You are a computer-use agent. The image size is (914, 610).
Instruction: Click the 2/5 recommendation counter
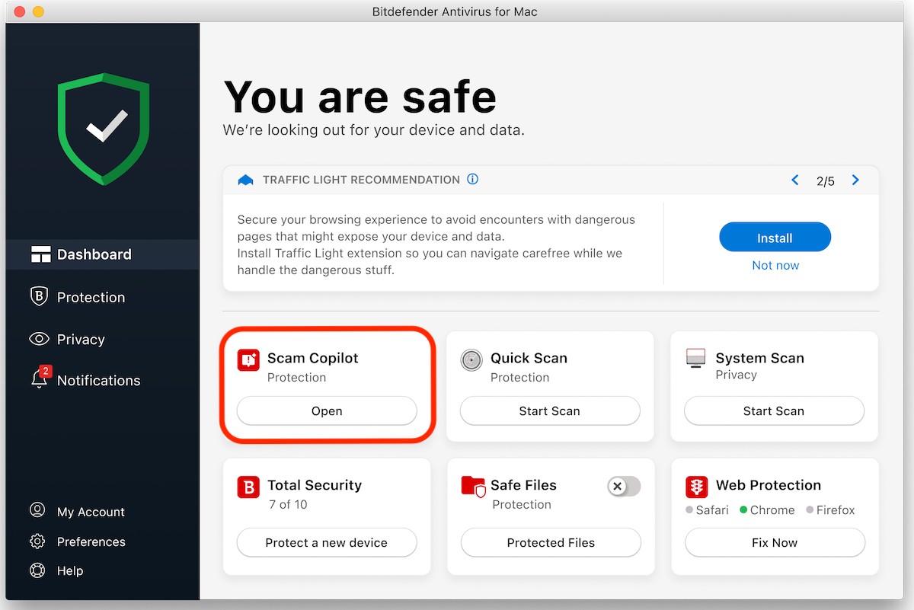pos(825,180)
